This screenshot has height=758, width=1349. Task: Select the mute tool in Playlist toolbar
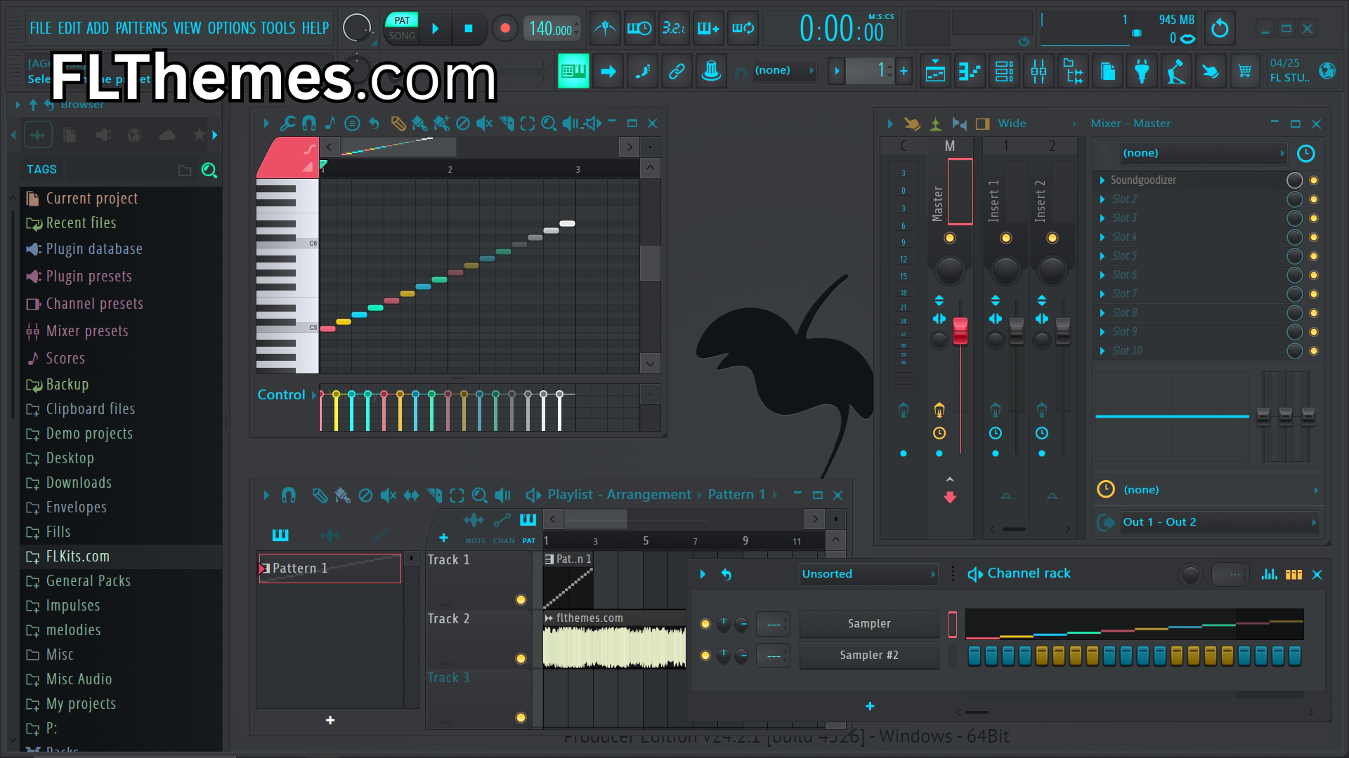pos(388,496)
